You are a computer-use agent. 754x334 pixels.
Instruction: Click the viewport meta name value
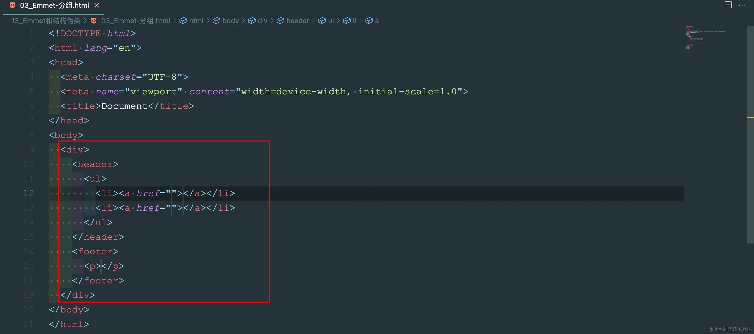coord(153,91)
